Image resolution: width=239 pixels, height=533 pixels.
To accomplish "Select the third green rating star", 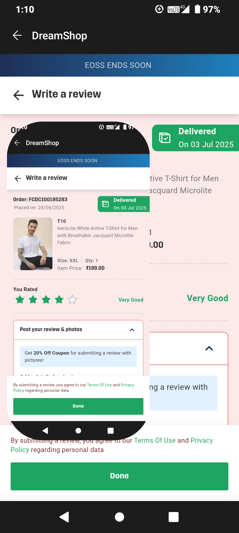I will coord(46,299).
